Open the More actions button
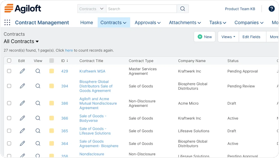This screenshot has width=279, height=158. tap(273, 37)
